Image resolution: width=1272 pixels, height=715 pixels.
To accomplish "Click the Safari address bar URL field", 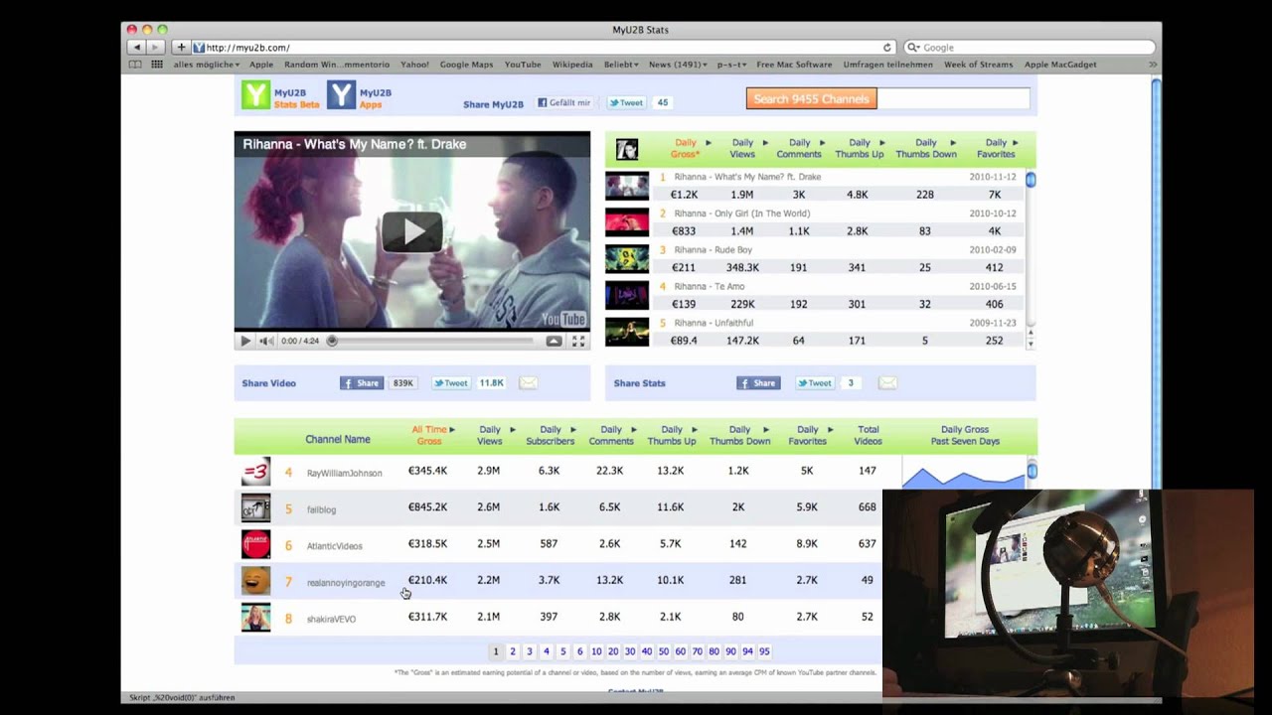I will tap(542, 47).
